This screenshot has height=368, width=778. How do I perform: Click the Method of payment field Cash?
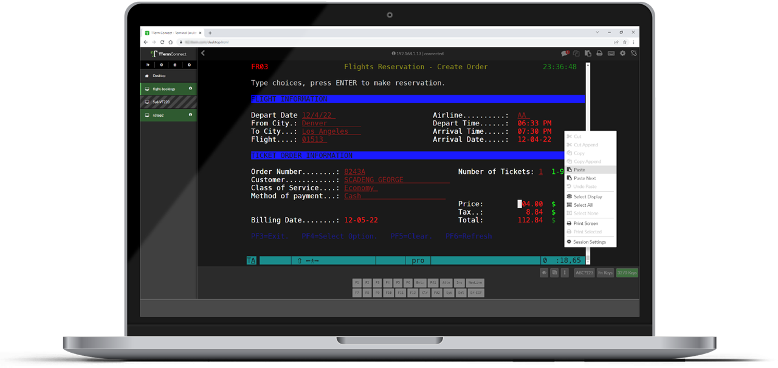394,196
